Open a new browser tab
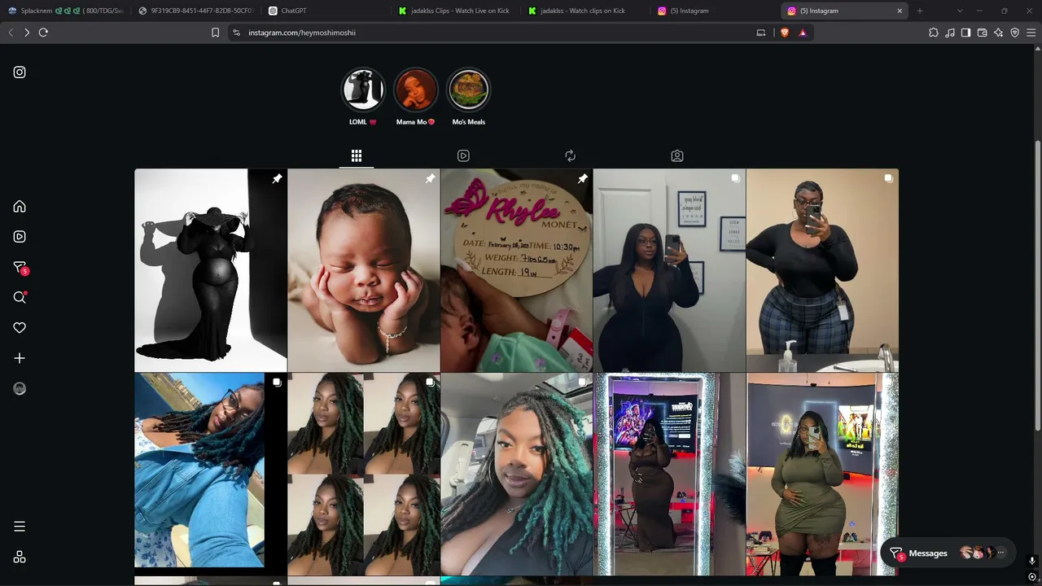The height and width of the screenshot is (586, 1042). pyautogui.click(x=920, y=11)
